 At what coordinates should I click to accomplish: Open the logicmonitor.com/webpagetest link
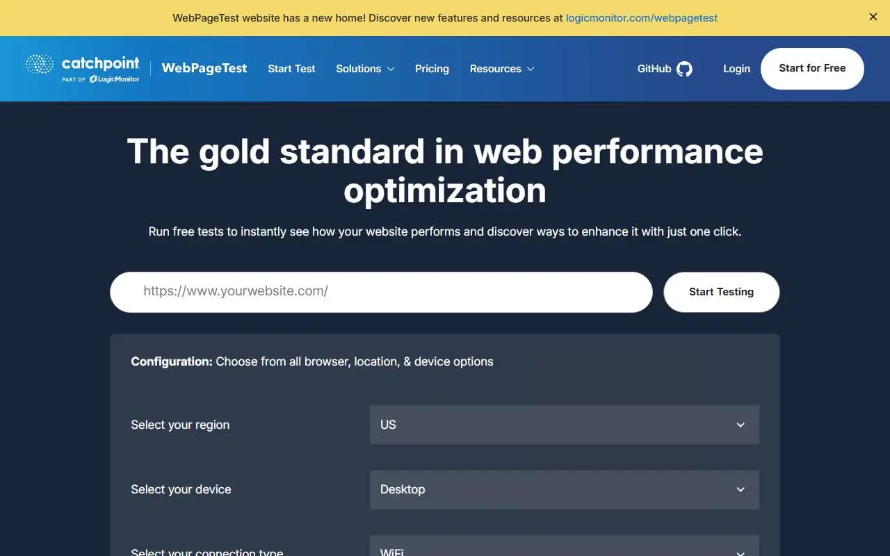click(642, 18)
